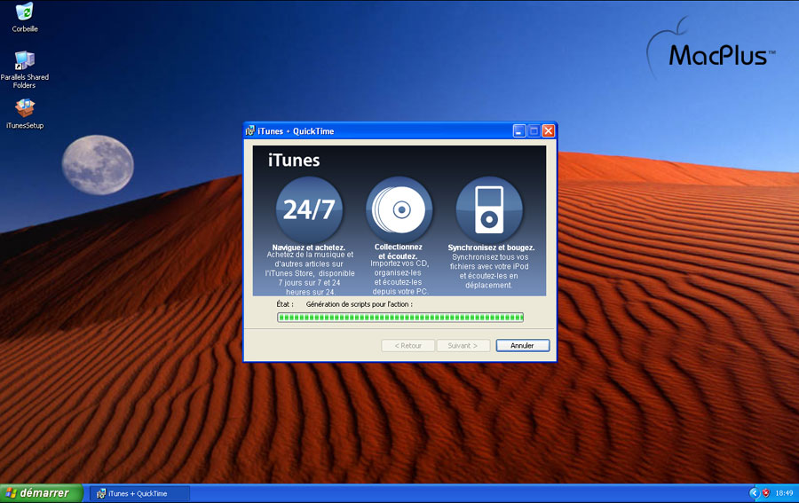Screen dimensions: 799x503
Task: Click the green installation progress bar
Action: point(400,318)
